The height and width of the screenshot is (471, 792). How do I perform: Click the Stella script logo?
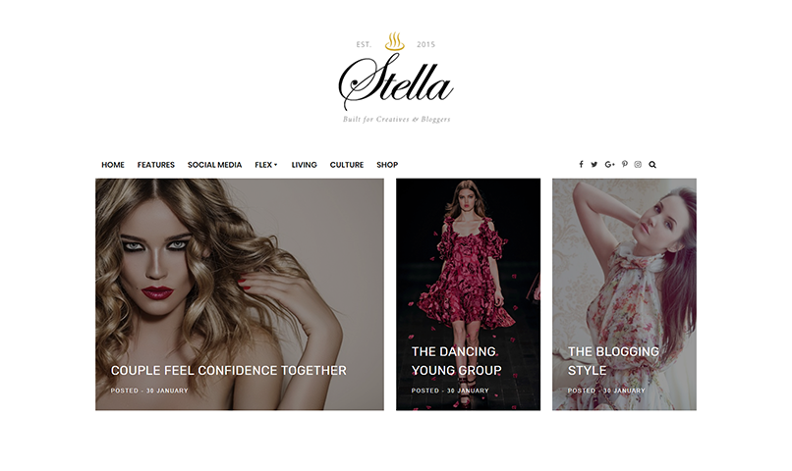tap(396, 81)
